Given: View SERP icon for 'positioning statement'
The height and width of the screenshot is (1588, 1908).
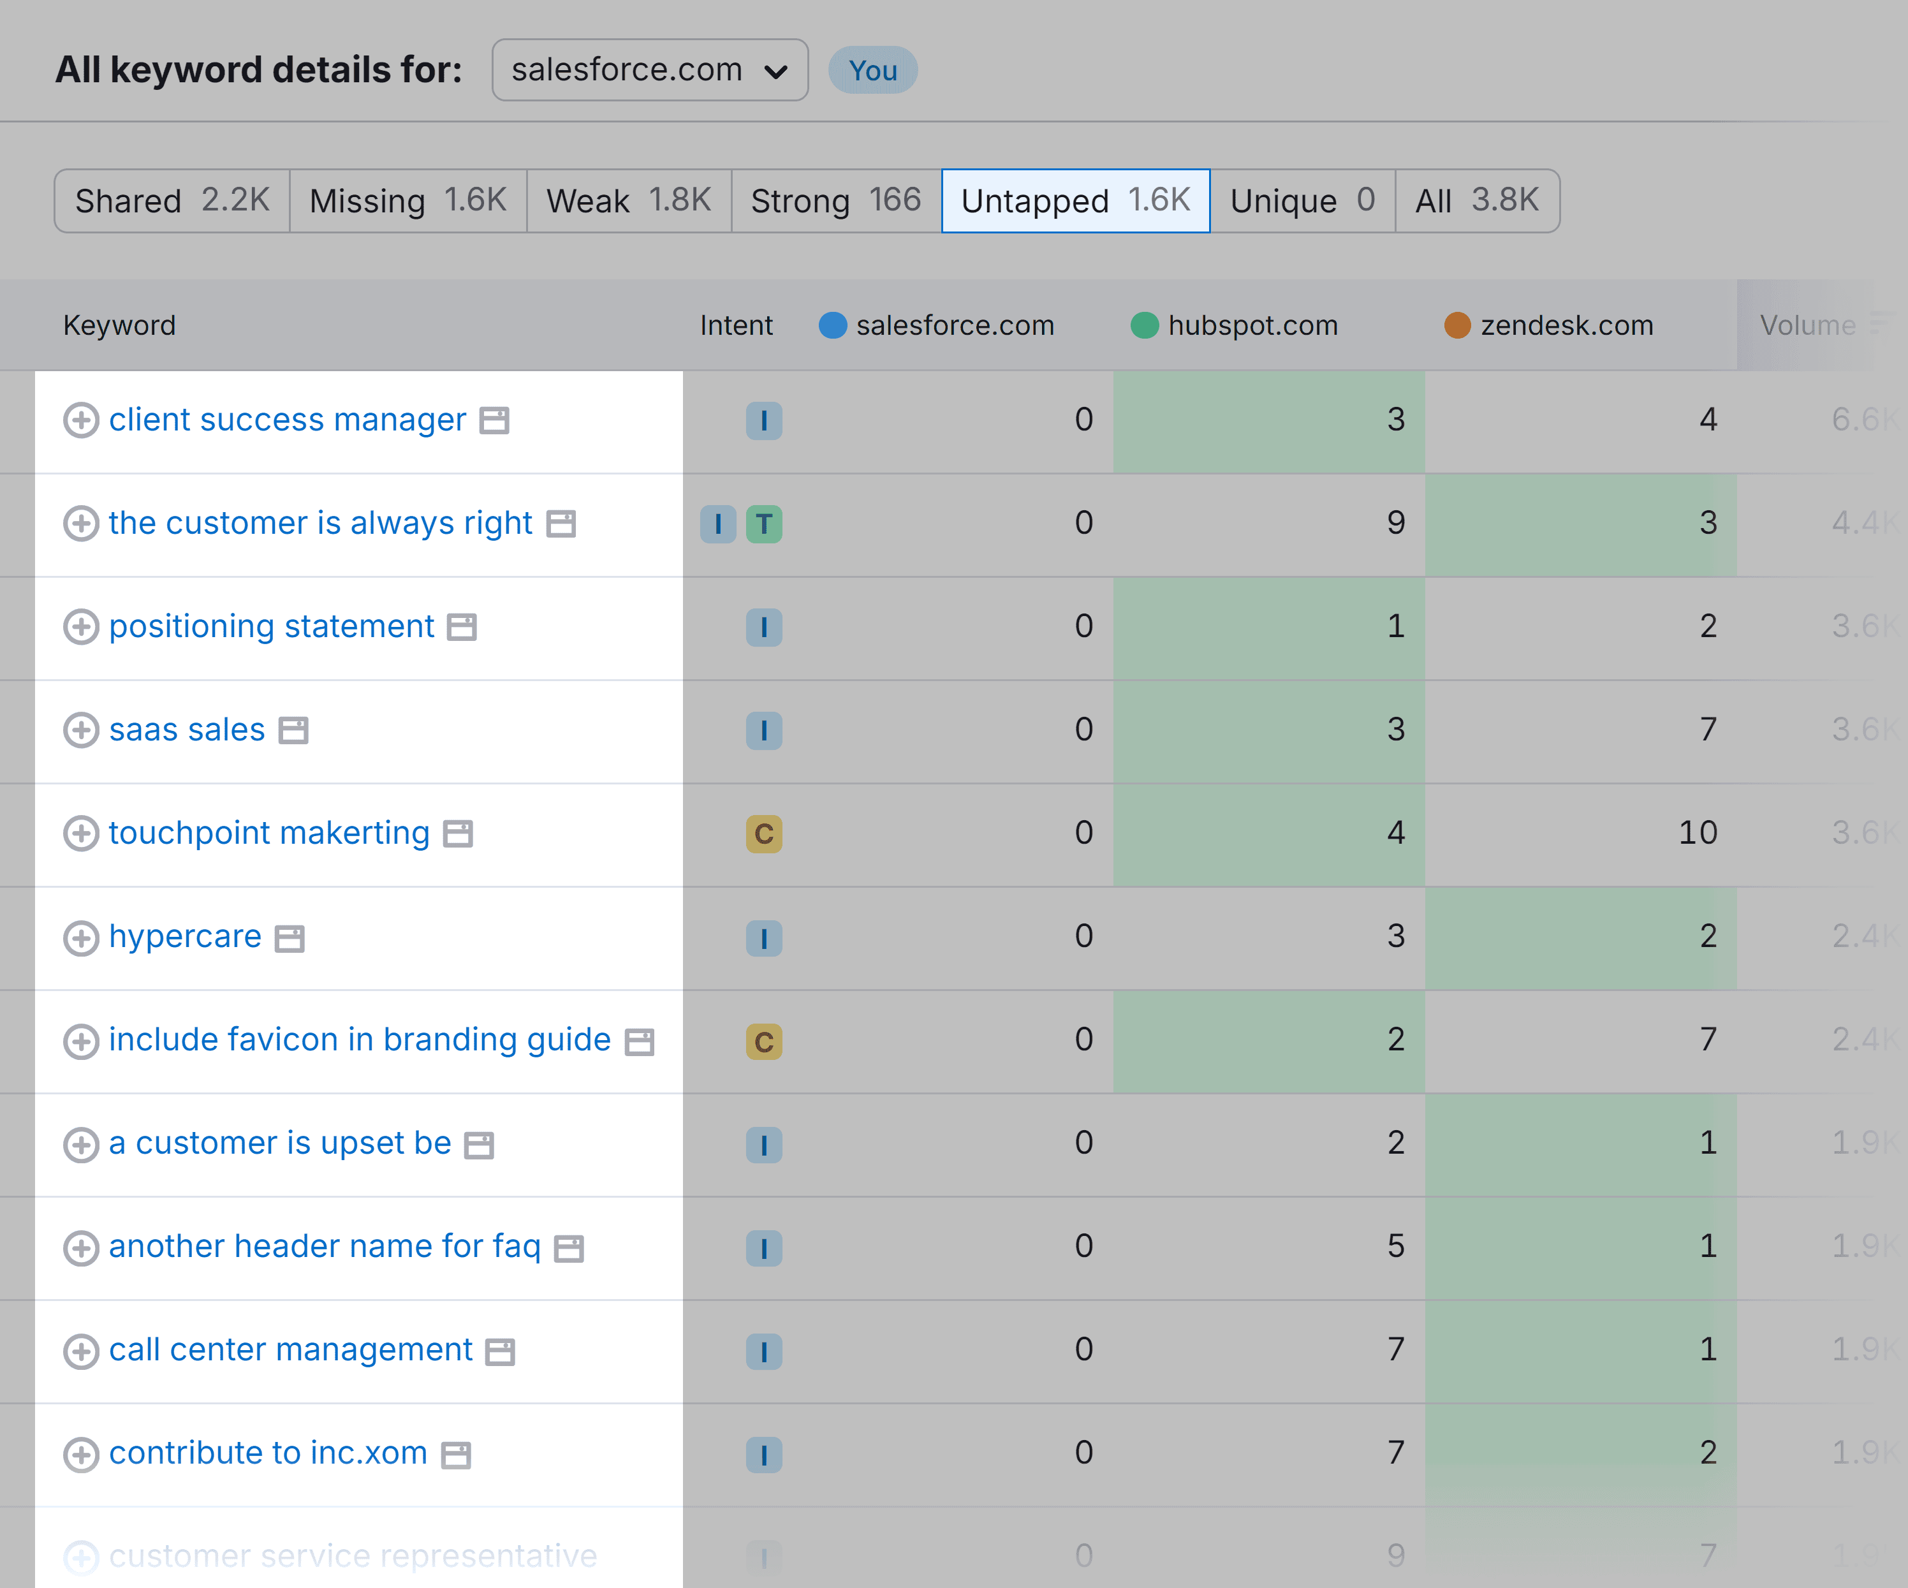Looking at the screenshot, I should (462, 628).
